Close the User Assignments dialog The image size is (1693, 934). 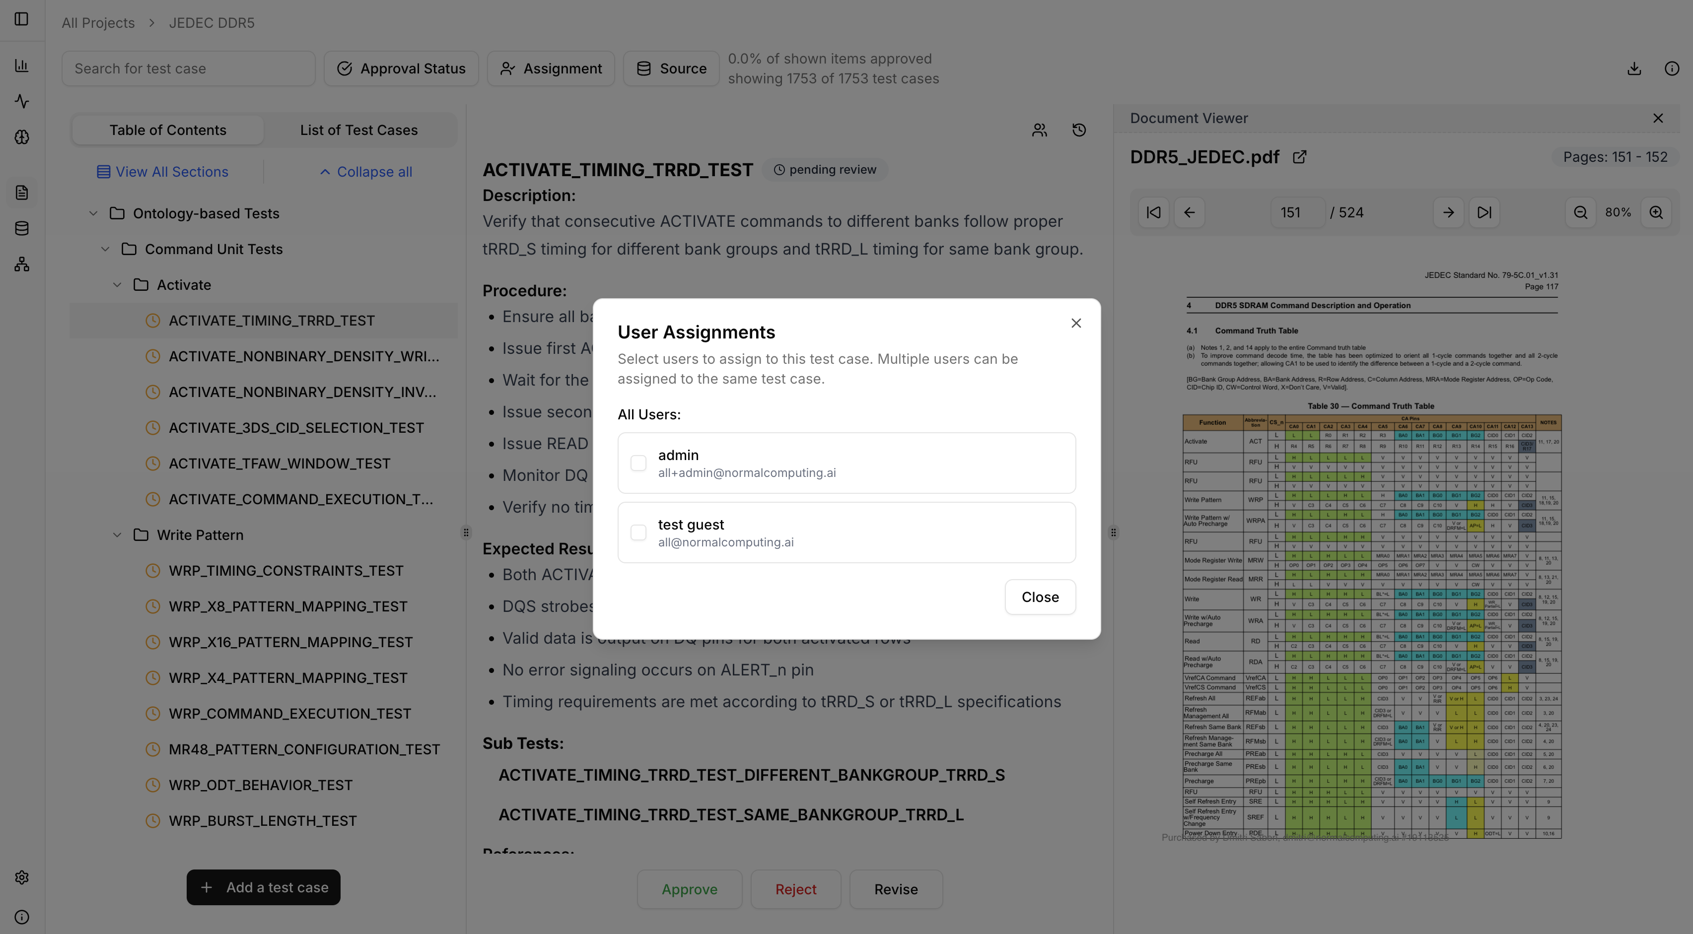point(1040,597)
